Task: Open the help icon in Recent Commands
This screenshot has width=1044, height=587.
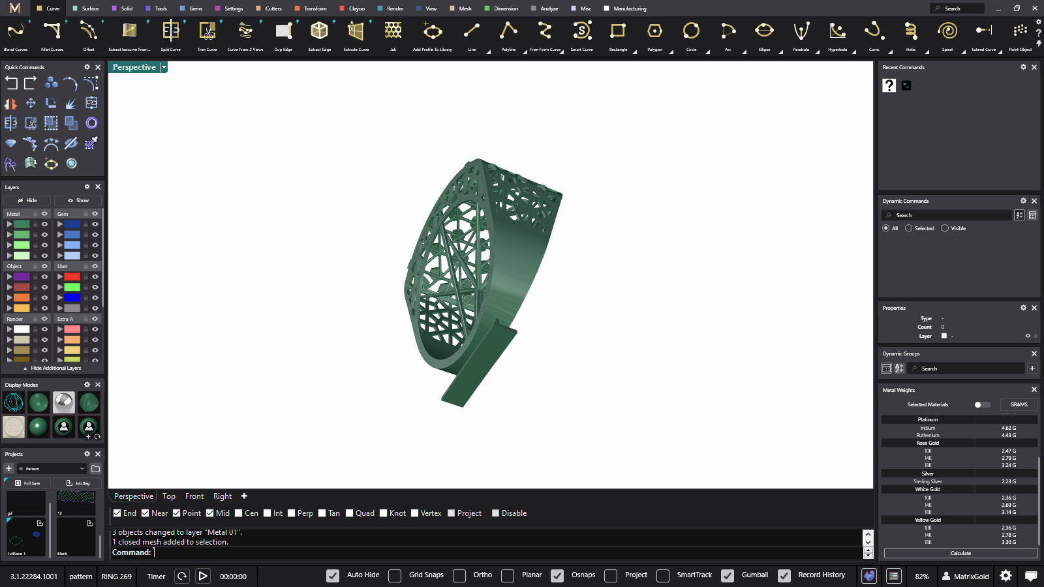Action: (889, 85)
